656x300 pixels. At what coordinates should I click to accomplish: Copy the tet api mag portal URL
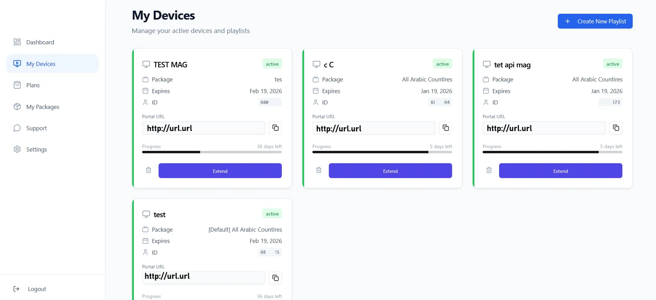pyautogui.click(x=616, y=128)
